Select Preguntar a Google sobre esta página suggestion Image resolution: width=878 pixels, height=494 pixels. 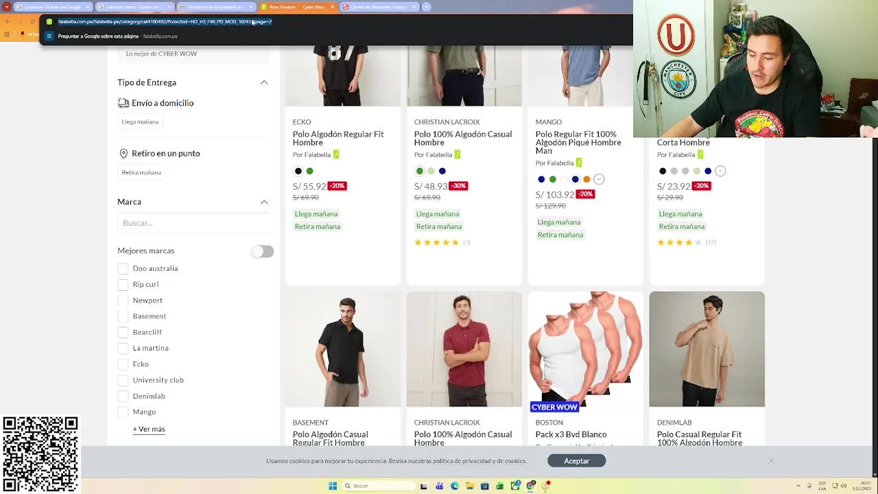coord(117,36)
